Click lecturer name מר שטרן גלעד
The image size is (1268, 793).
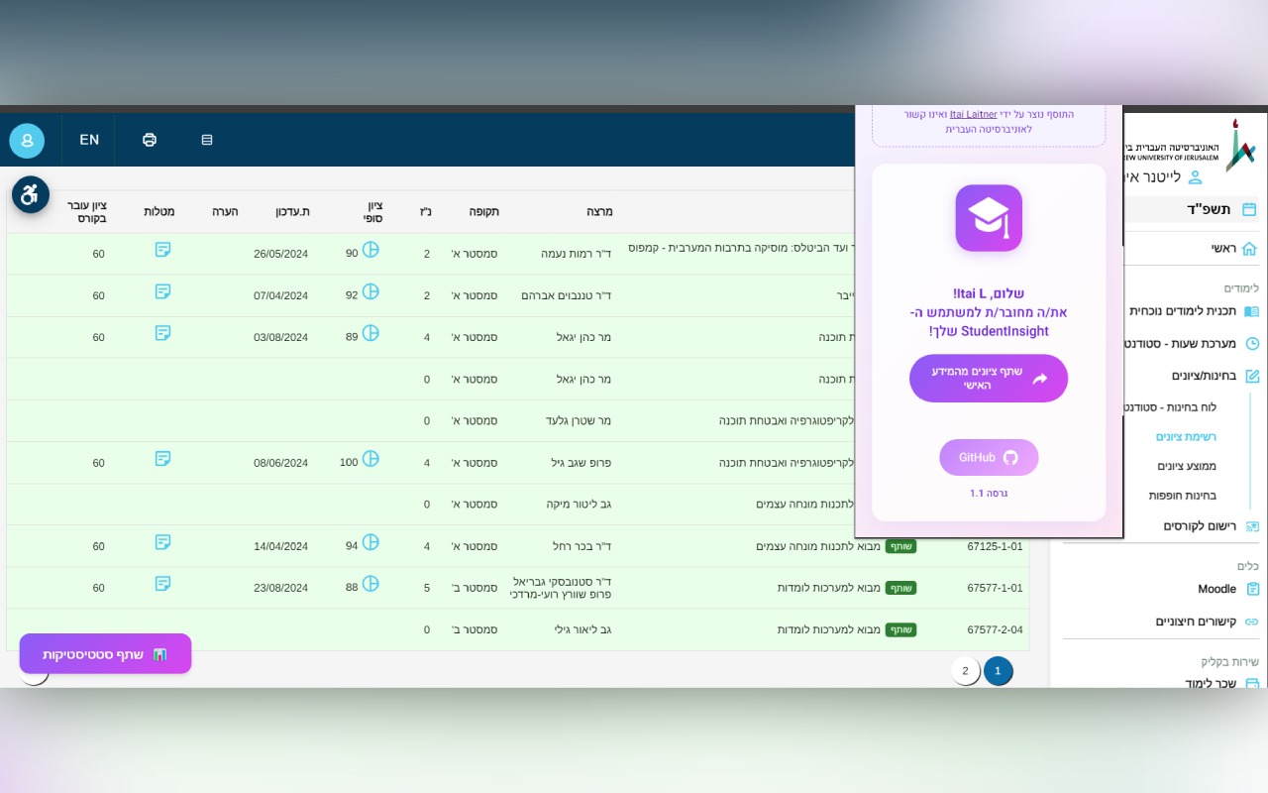point(578,421)
